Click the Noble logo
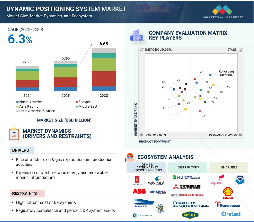Screen dimensions: 254x222 pos(190,215)
